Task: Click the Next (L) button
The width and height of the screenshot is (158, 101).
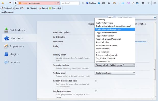Action: coord(20,8)
